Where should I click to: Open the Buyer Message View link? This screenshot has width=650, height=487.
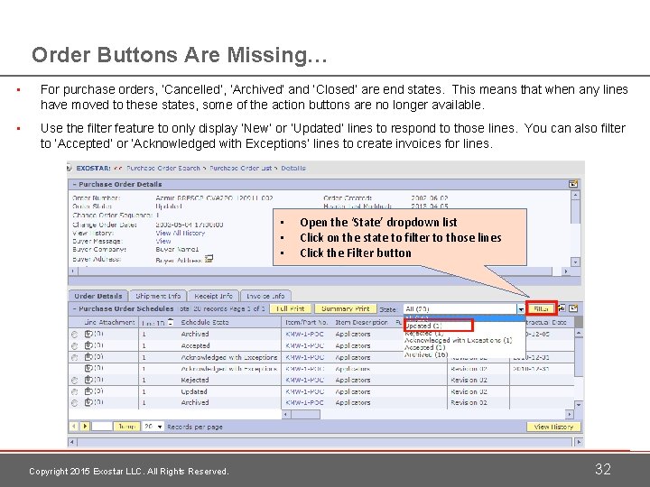pyautogui.click(x=162, y=241)
